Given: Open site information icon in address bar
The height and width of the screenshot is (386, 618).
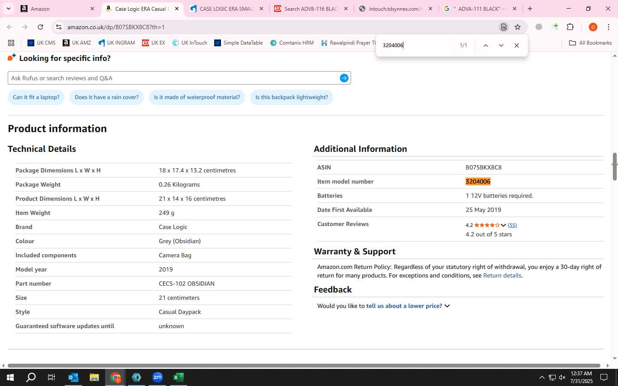Looking at the screenshot, I should [59, 27].
